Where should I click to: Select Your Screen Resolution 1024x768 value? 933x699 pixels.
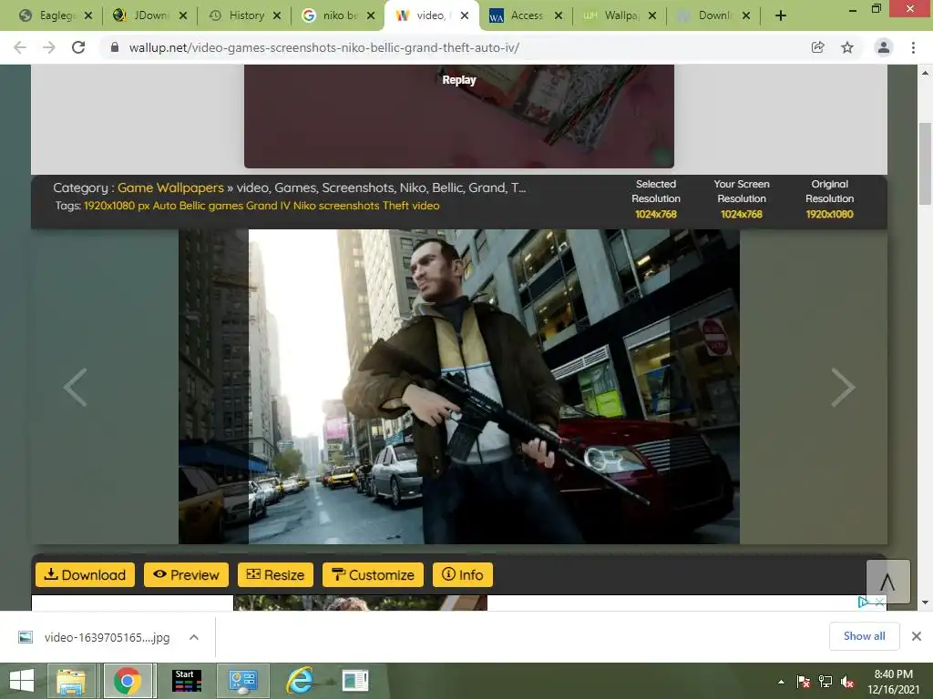pos(742,214)
